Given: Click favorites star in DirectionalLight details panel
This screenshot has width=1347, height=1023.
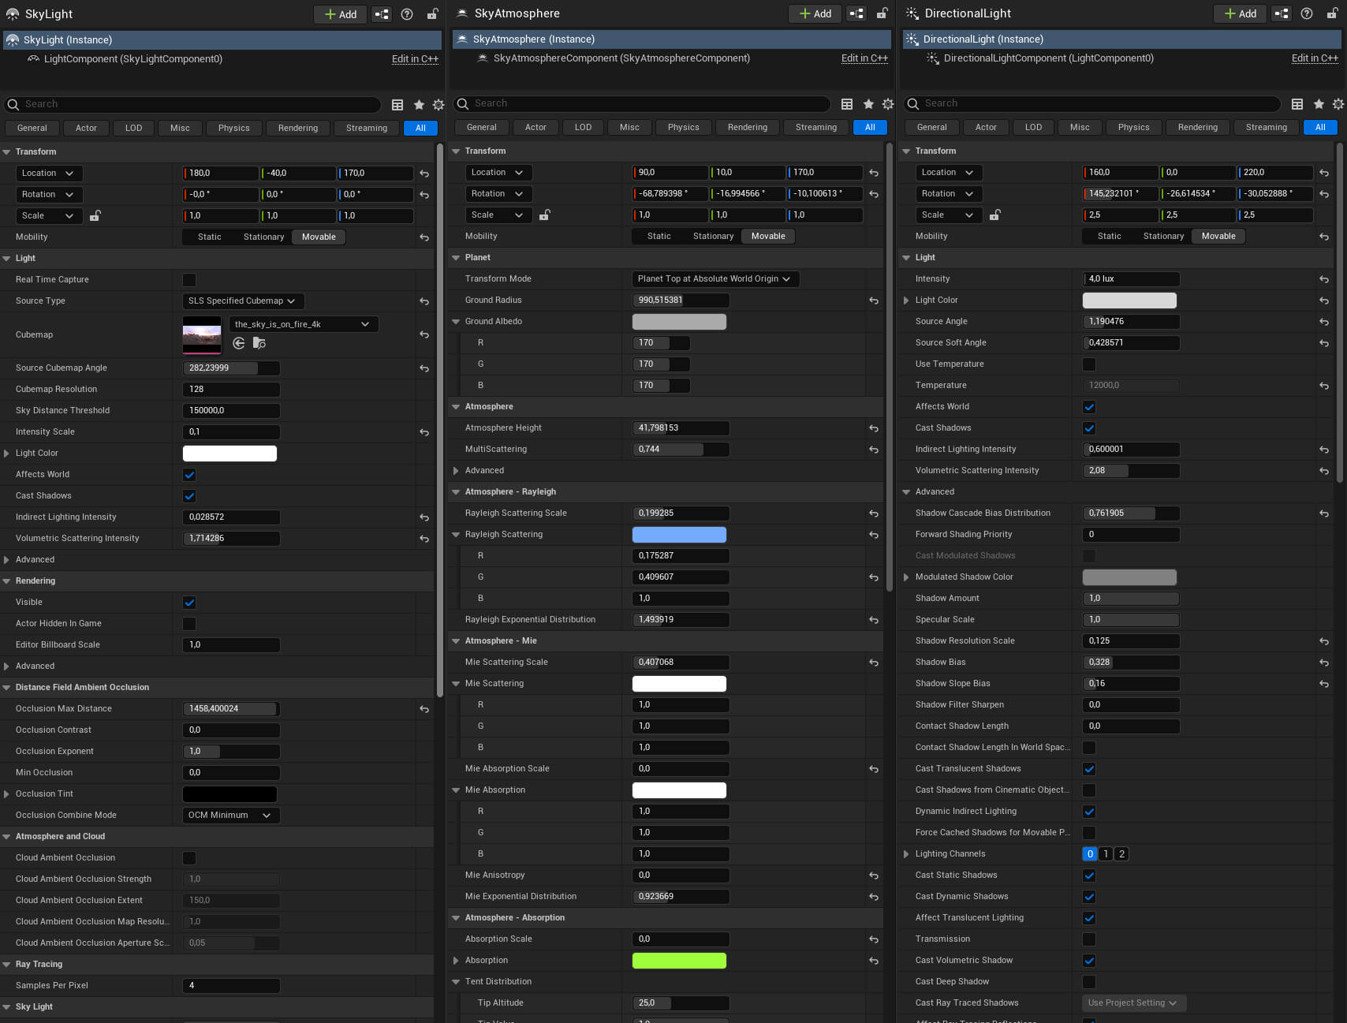Looking at the screenshot, I should click(1319, 103).
